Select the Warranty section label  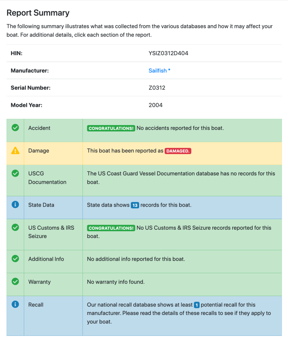39,282
